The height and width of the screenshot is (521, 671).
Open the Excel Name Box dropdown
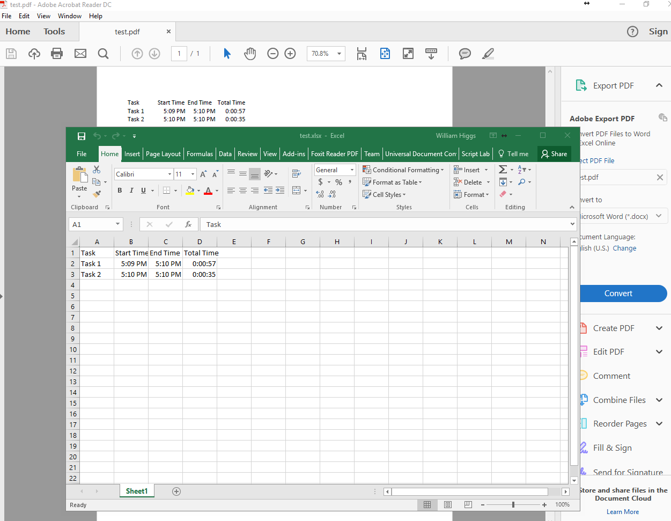(117, 224)
